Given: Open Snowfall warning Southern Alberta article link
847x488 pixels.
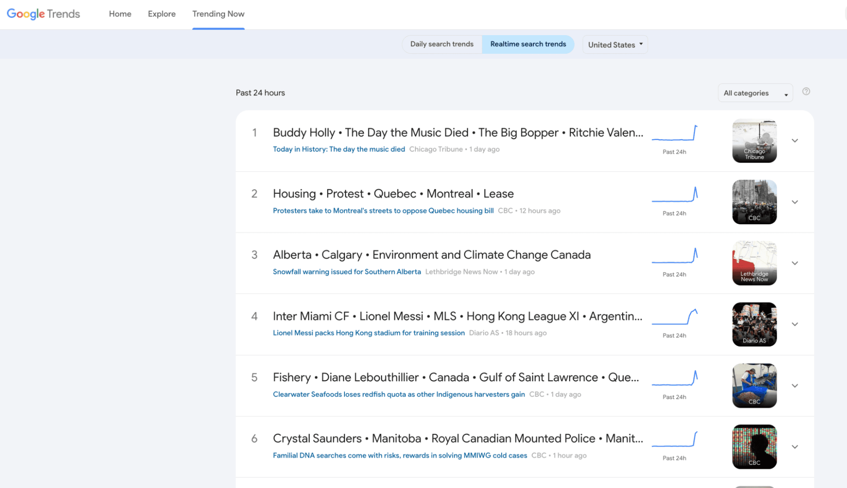Looking at the screenshot, I should tap(347, 272).
